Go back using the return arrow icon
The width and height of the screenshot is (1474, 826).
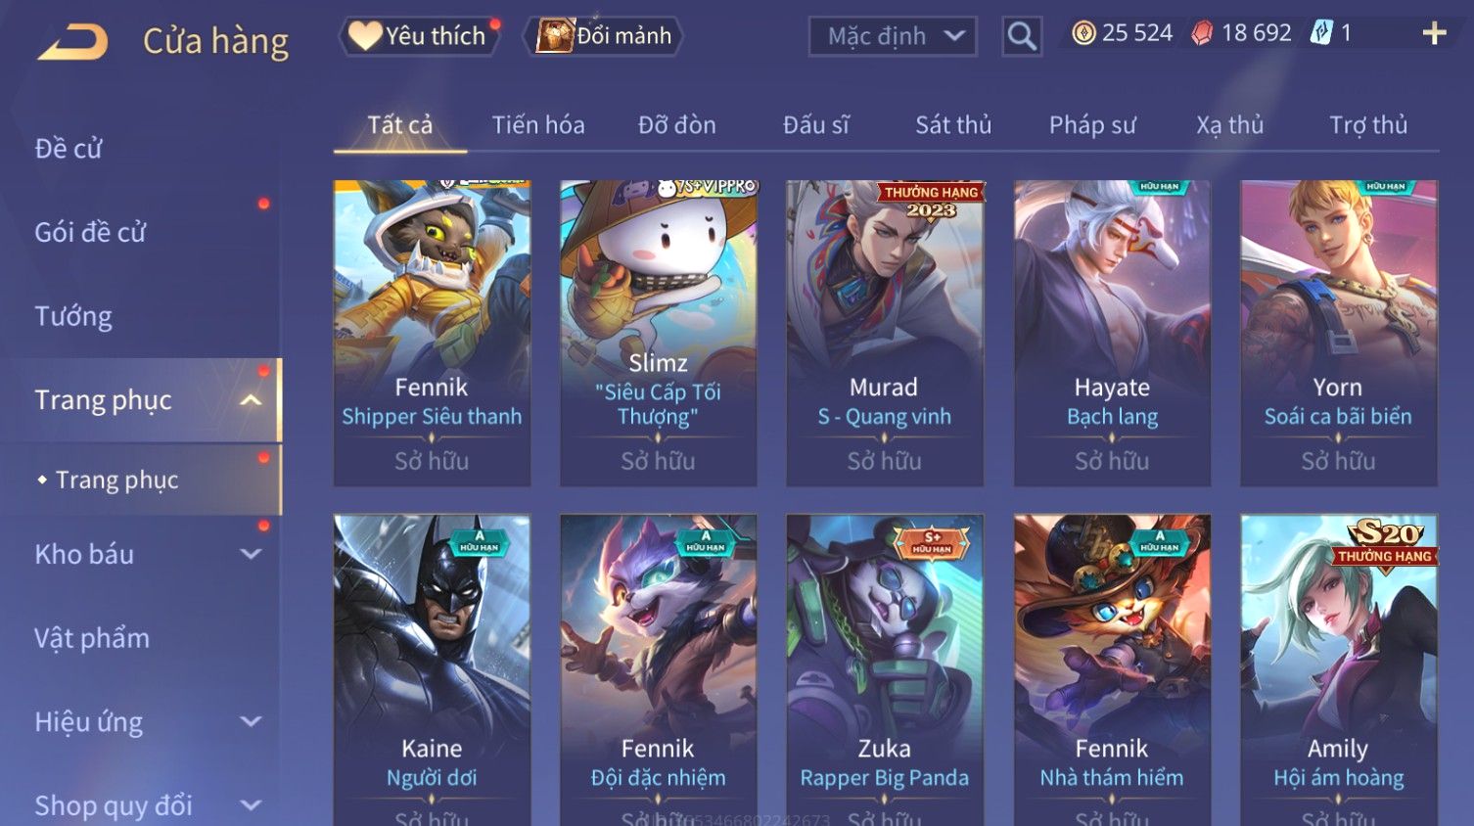(x=72, y=42)
